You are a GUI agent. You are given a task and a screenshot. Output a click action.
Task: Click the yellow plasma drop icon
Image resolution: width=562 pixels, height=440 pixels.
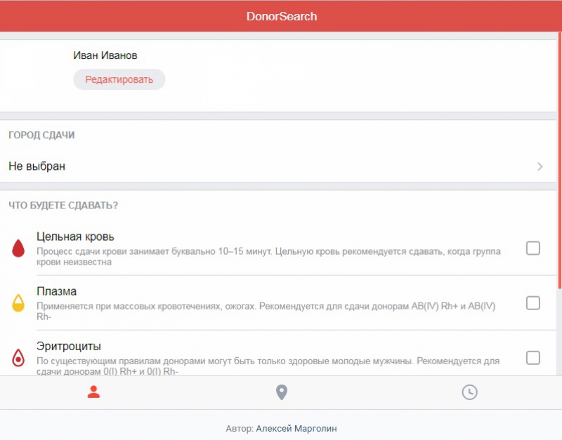(x=18, y=303)
